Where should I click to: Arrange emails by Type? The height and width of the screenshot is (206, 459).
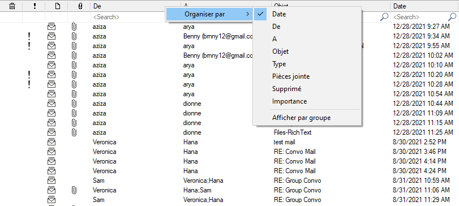pos(307,64)
